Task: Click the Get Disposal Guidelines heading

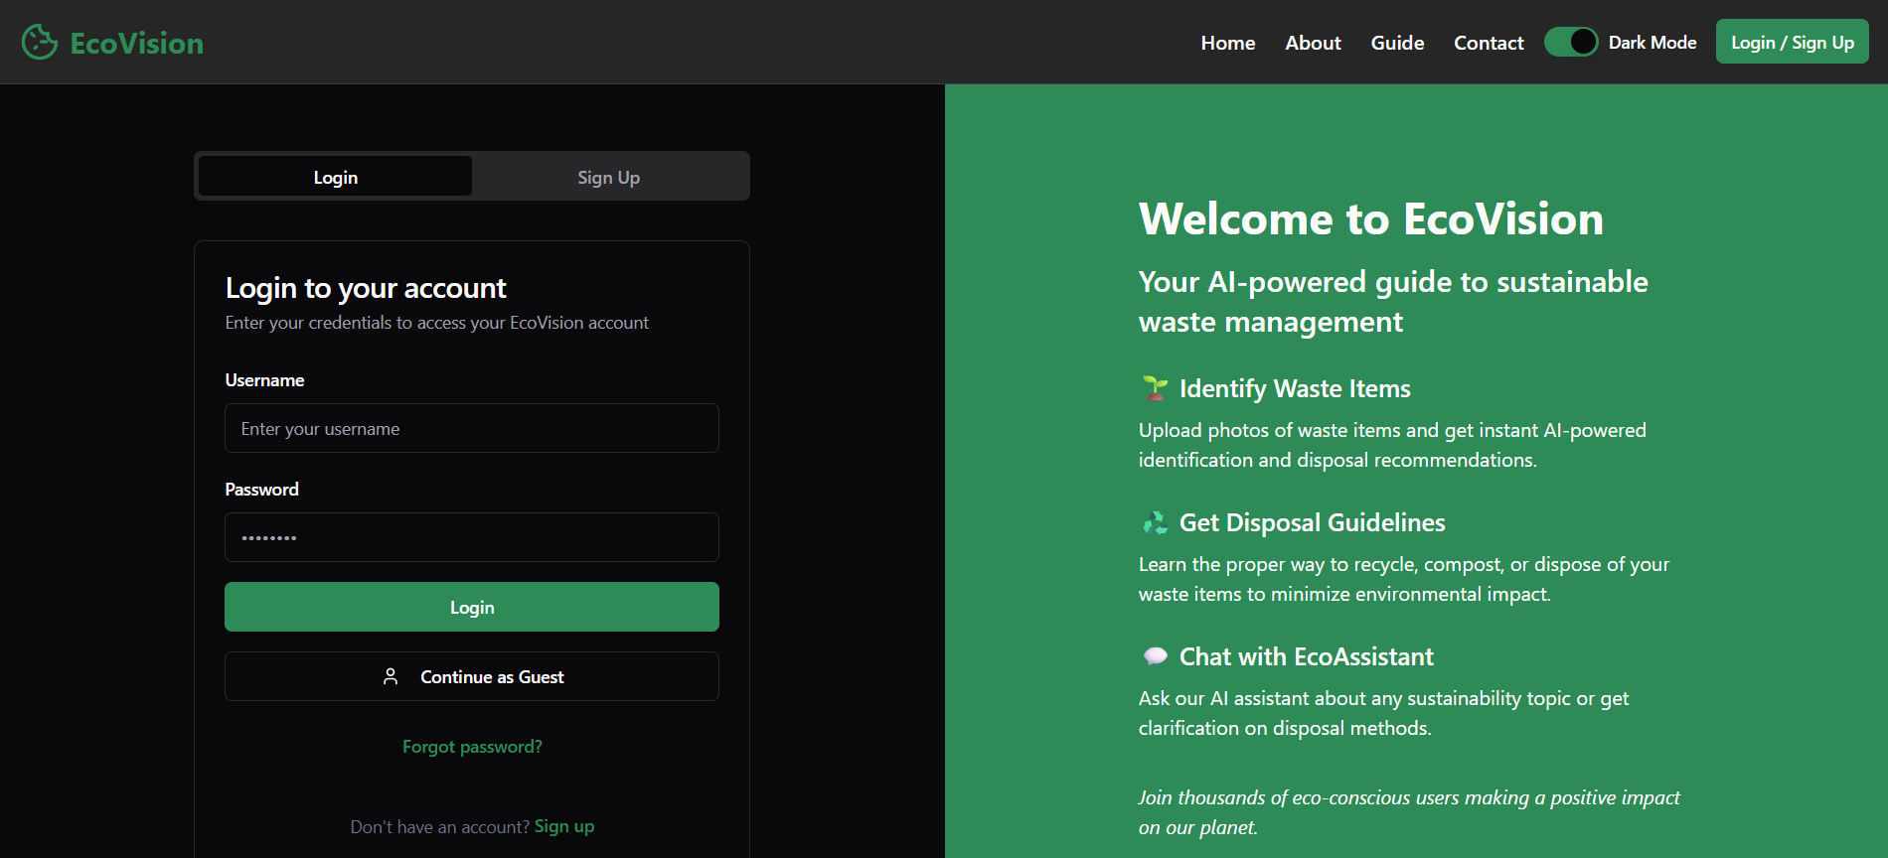Action: coord(1312,522)
